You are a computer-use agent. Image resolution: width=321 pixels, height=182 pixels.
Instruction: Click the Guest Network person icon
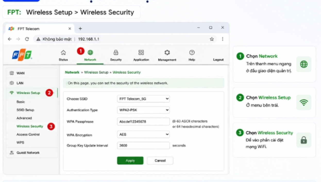tap(12, 153)
